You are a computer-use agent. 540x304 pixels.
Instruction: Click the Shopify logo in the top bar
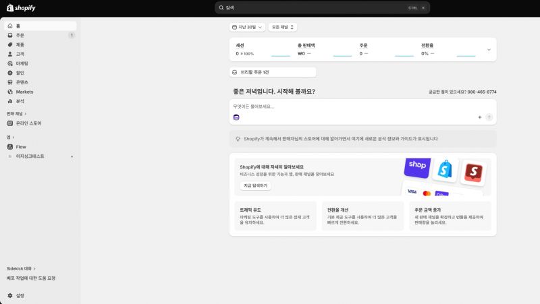[21, 7]
